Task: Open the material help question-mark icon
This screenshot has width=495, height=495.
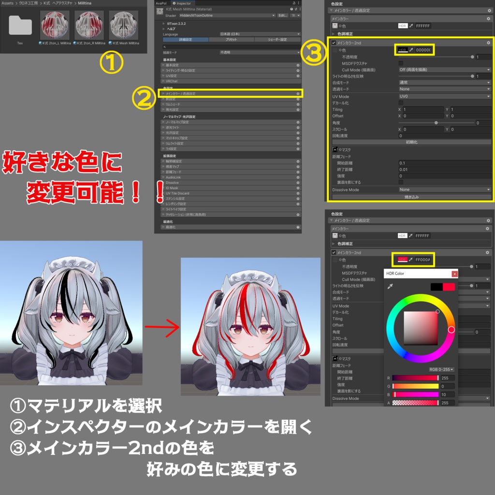Action: pos(291,9)
